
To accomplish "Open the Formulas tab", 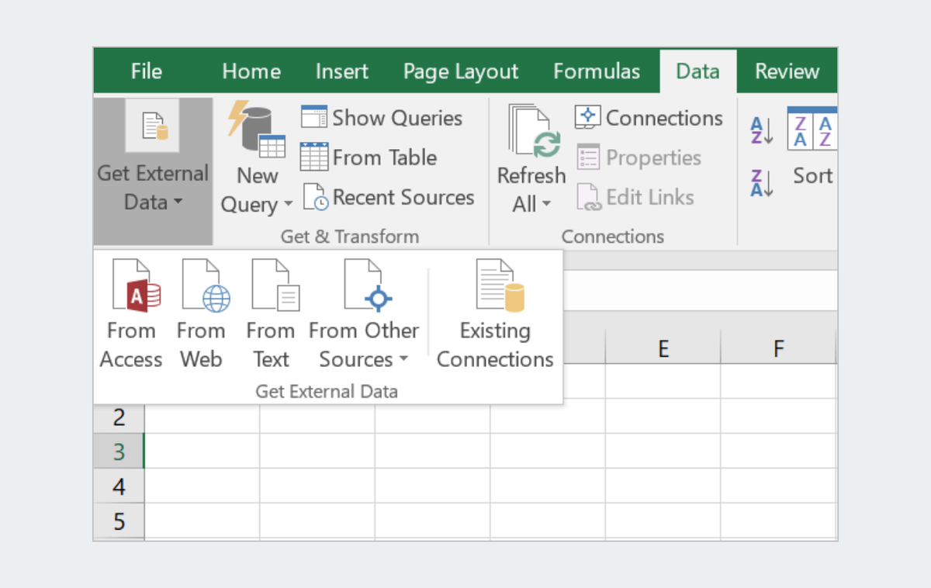I will (x=597, y=71).
